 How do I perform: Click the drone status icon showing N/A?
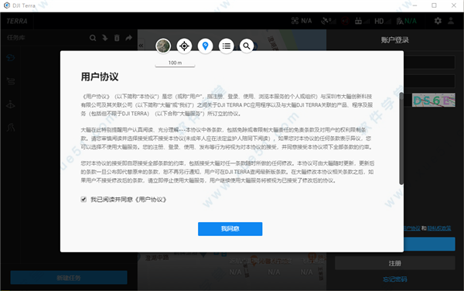click(302, 21)
